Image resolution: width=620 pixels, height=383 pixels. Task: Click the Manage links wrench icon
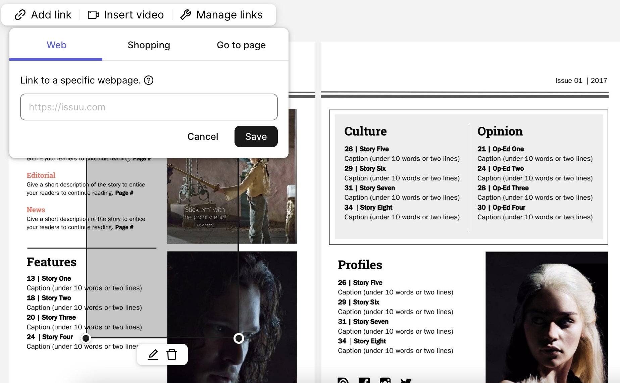186,15
